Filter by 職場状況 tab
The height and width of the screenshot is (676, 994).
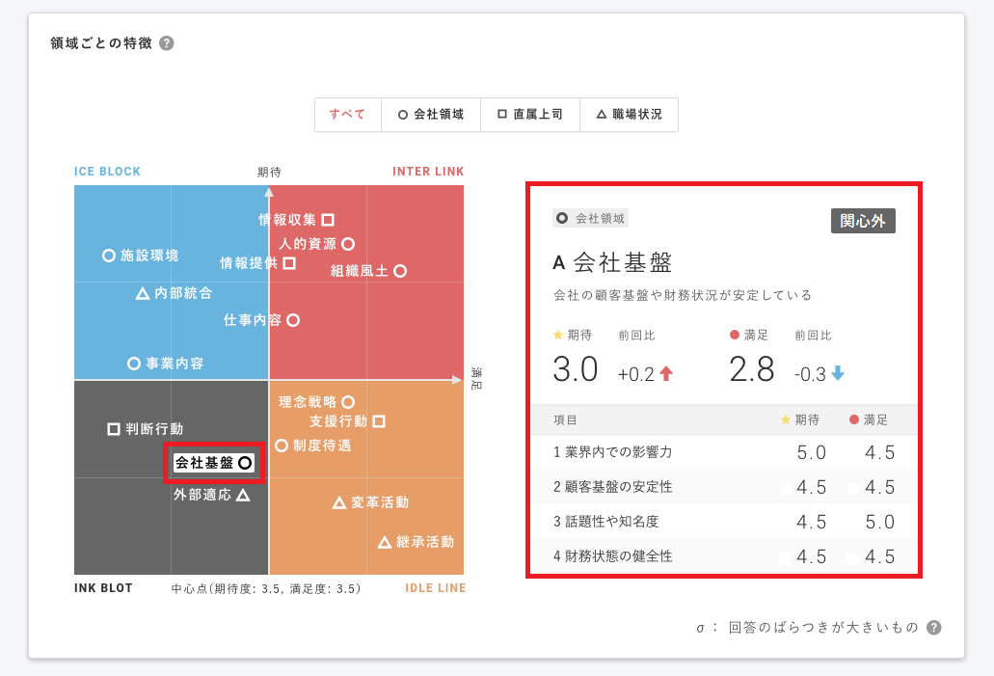(629, 114)
